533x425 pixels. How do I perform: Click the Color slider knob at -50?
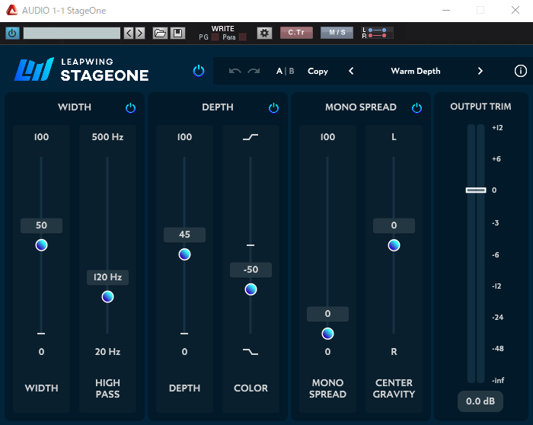point(251,289)
